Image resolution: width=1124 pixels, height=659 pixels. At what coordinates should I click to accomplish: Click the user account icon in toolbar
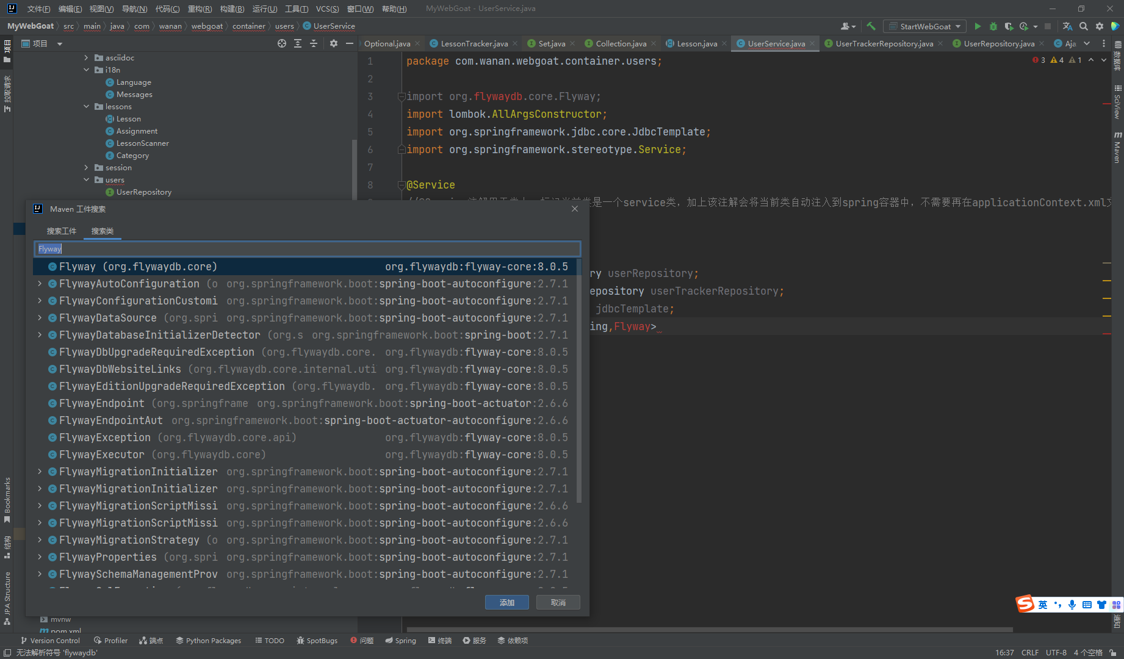tap(848, 26)
